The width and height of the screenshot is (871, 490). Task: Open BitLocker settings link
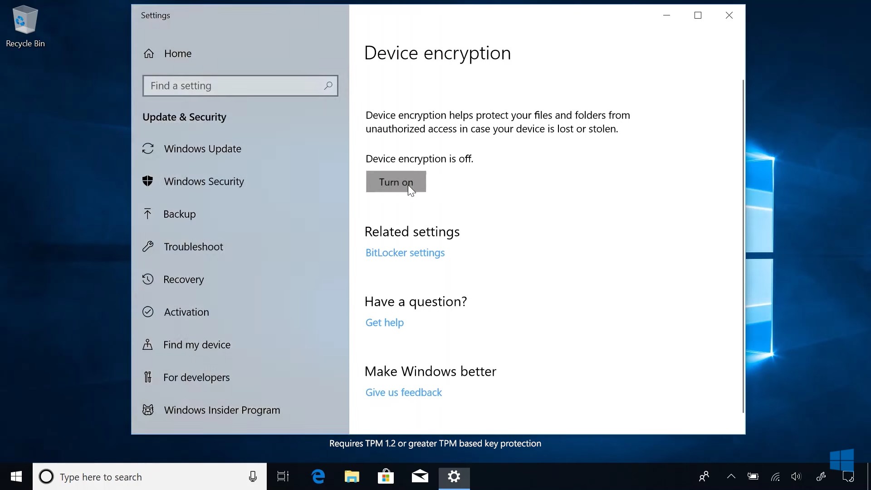[405, 253]
